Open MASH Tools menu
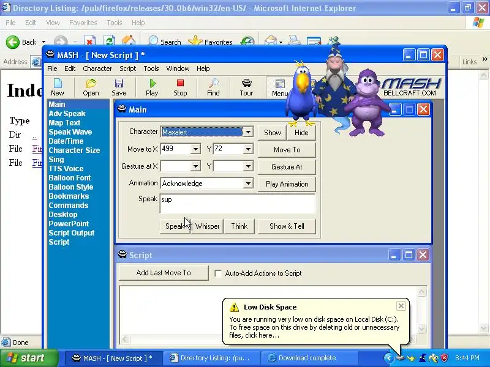 tap(151, 69)
